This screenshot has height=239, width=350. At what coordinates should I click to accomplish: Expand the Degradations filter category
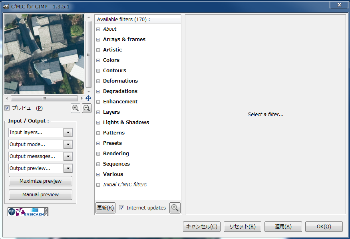click(98, 91)
